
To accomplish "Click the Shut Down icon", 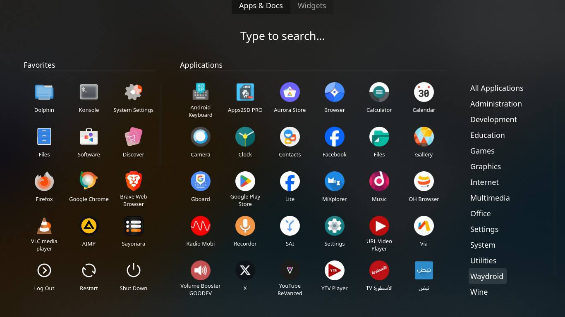I will (134, 270).
